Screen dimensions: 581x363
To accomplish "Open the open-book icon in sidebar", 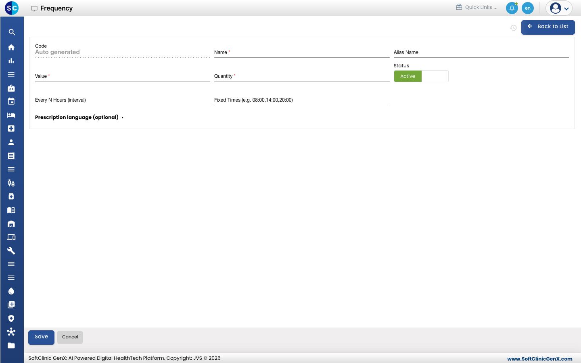I will click(x=11, y=210).
